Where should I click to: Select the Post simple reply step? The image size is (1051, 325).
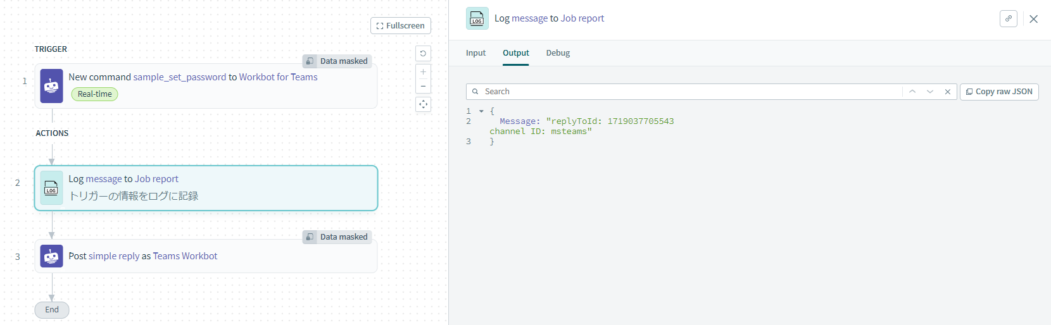[206, 256]
